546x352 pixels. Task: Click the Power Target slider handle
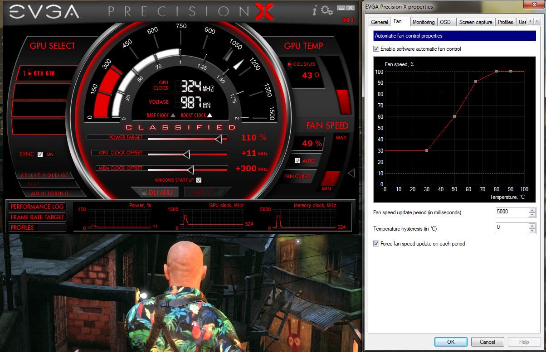[x=219, y=139]
